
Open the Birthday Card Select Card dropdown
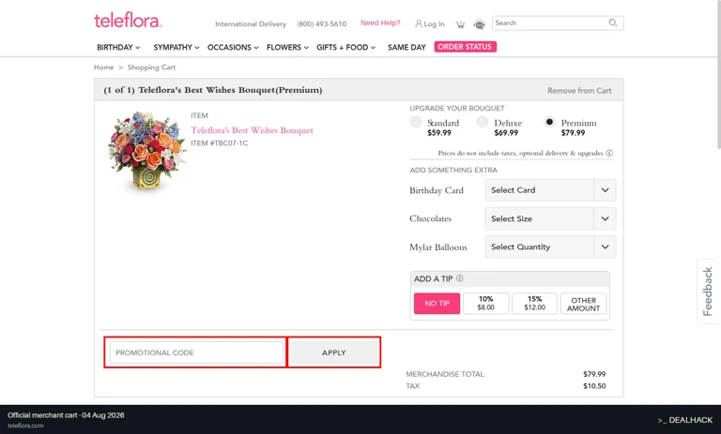click(550, 190)
